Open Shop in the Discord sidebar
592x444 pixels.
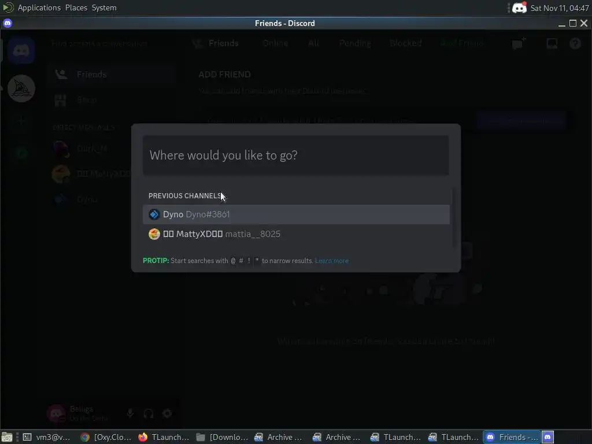click(112, 100)
